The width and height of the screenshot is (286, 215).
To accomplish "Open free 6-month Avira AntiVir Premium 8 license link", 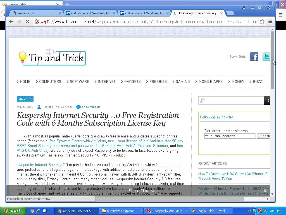I will pos(132,146).
